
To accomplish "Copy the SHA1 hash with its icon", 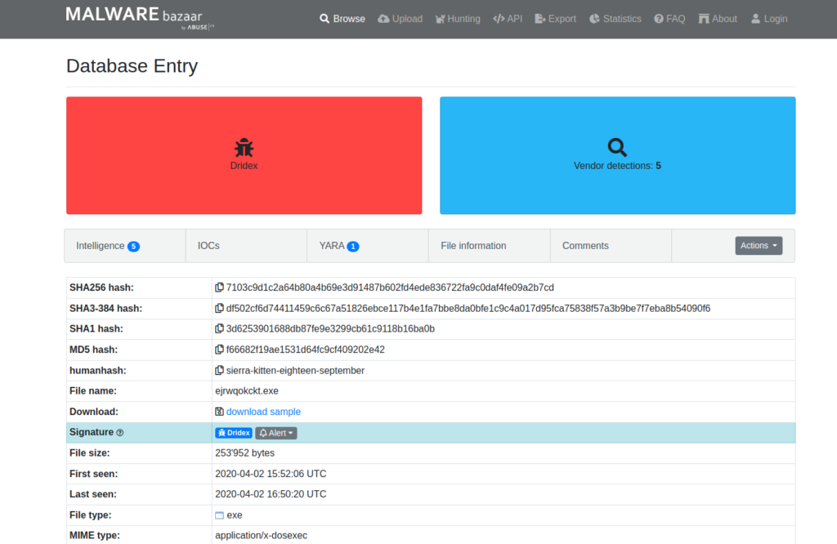I will (x=219, y=329).
